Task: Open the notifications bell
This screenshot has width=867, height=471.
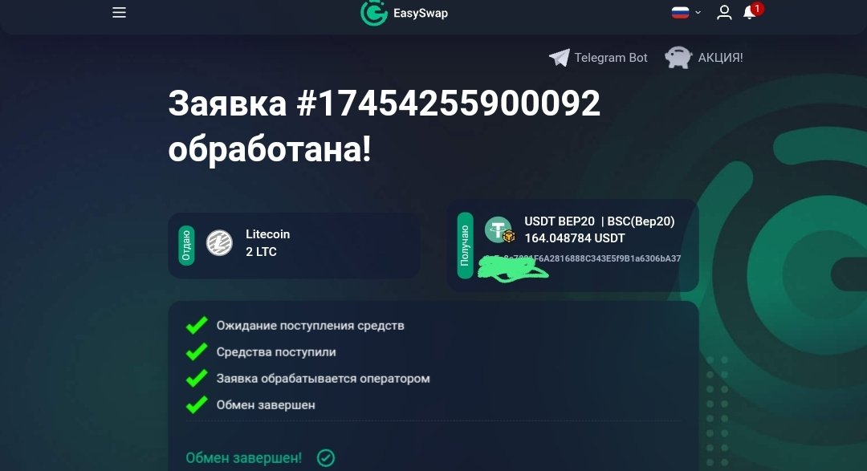Action: coord(751,12)
